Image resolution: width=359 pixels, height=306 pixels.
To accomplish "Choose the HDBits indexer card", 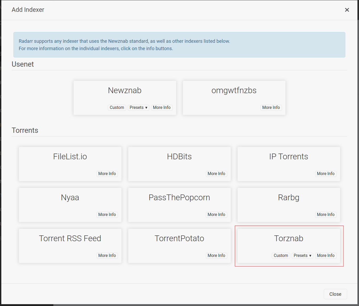I will [179, 164].
